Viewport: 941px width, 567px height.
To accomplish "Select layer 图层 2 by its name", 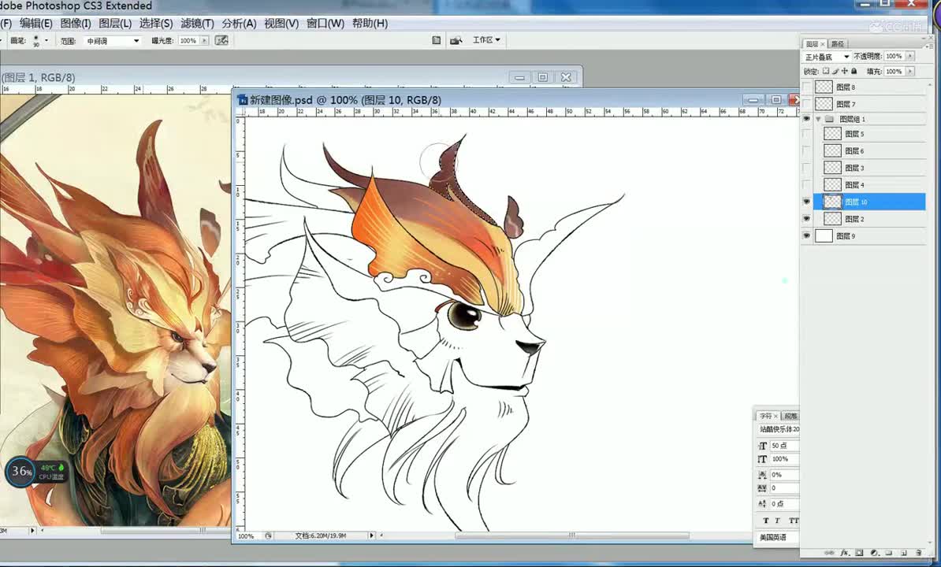I will pos(854,219).
